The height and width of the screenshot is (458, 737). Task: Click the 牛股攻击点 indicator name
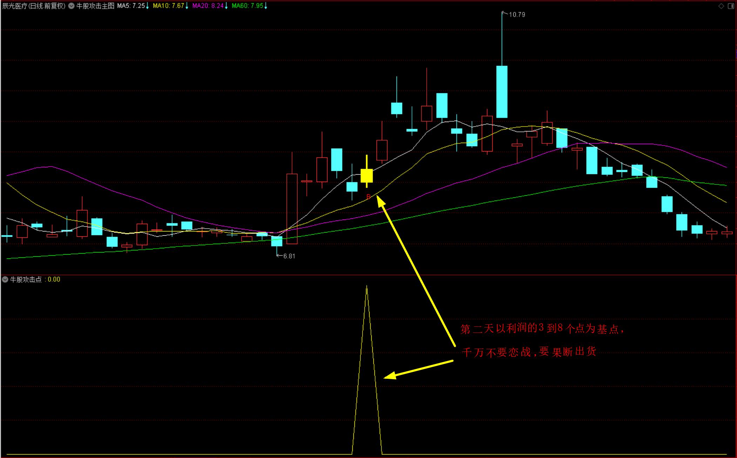(26, 279)
